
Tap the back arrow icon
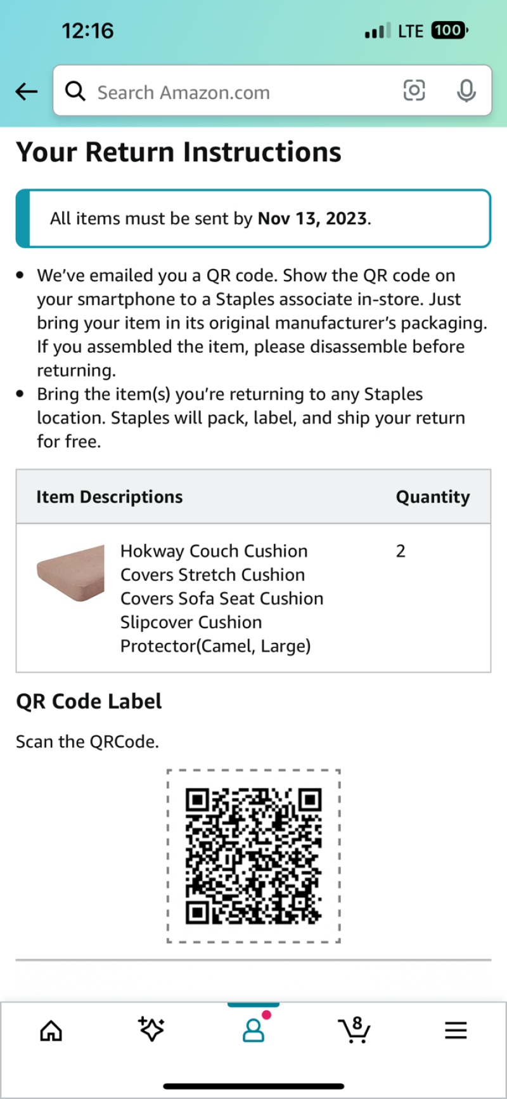click(27, 91)
